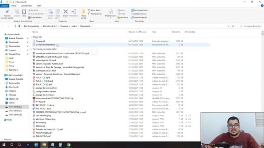Click Histórico in the ribbon
The image size is (264, 148).
coord(123,17)
